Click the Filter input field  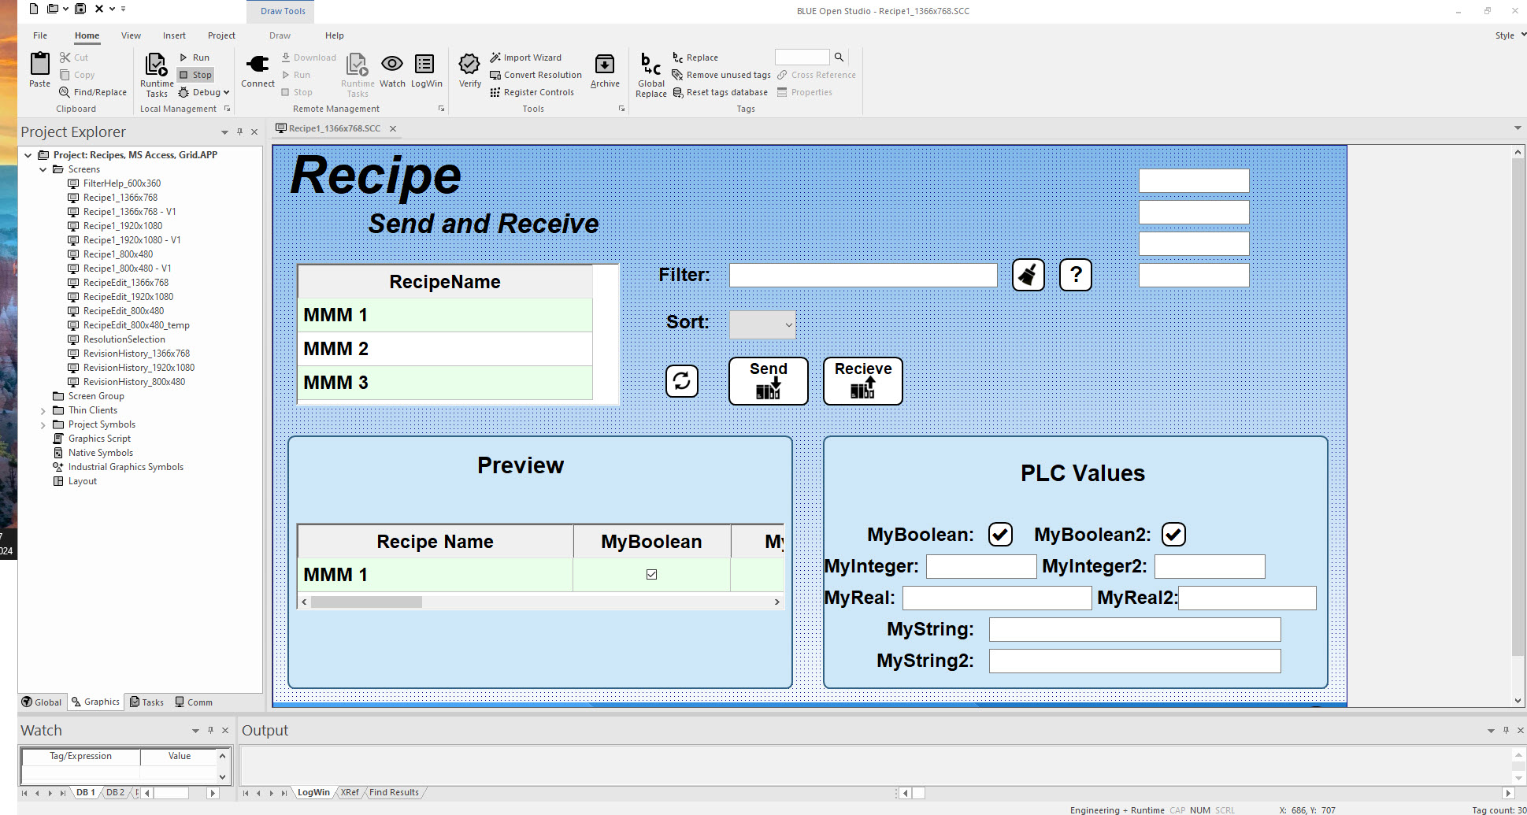[863, 275]
